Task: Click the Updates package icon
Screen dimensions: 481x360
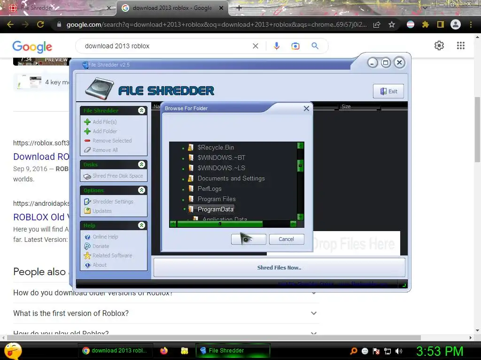Action: tap(87, 211)
